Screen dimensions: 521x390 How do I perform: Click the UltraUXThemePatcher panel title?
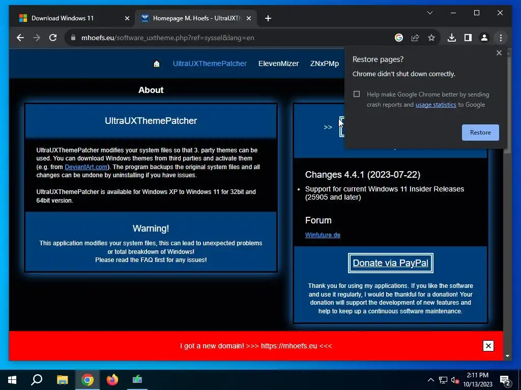[151, 121]
